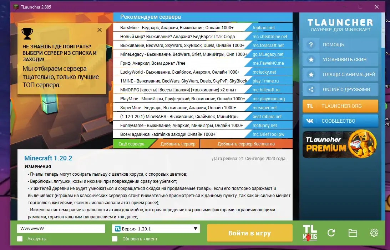Click the TL icon in version selector

(118, 229)
